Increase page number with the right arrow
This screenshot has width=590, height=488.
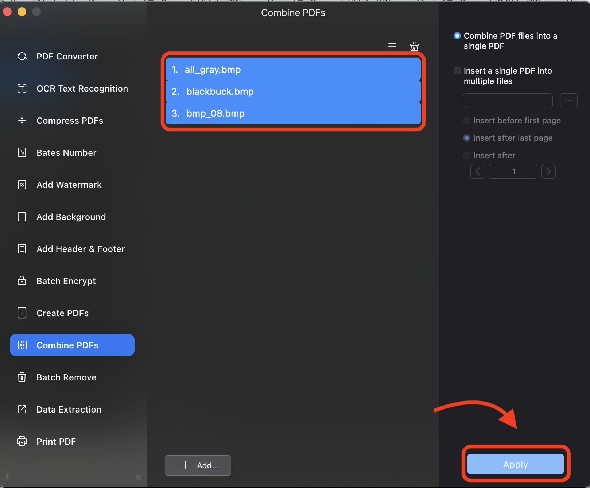coord(548,171)
